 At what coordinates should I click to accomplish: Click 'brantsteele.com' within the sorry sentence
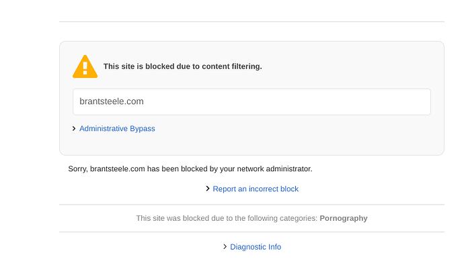118,169
